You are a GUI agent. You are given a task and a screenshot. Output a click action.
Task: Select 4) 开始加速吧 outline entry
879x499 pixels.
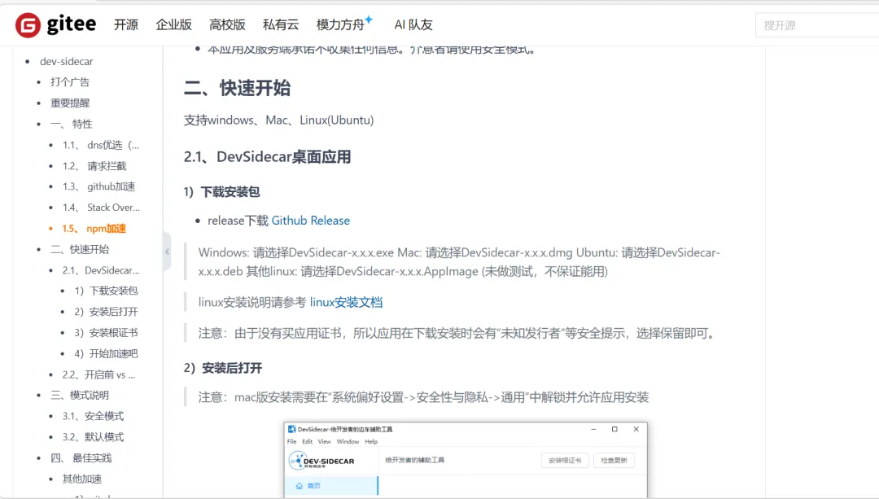[106, 354]
